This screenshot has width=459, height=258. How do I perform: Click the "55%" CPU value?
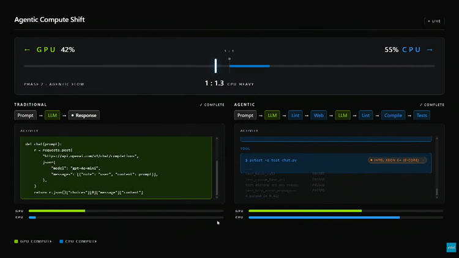[392, 50]
